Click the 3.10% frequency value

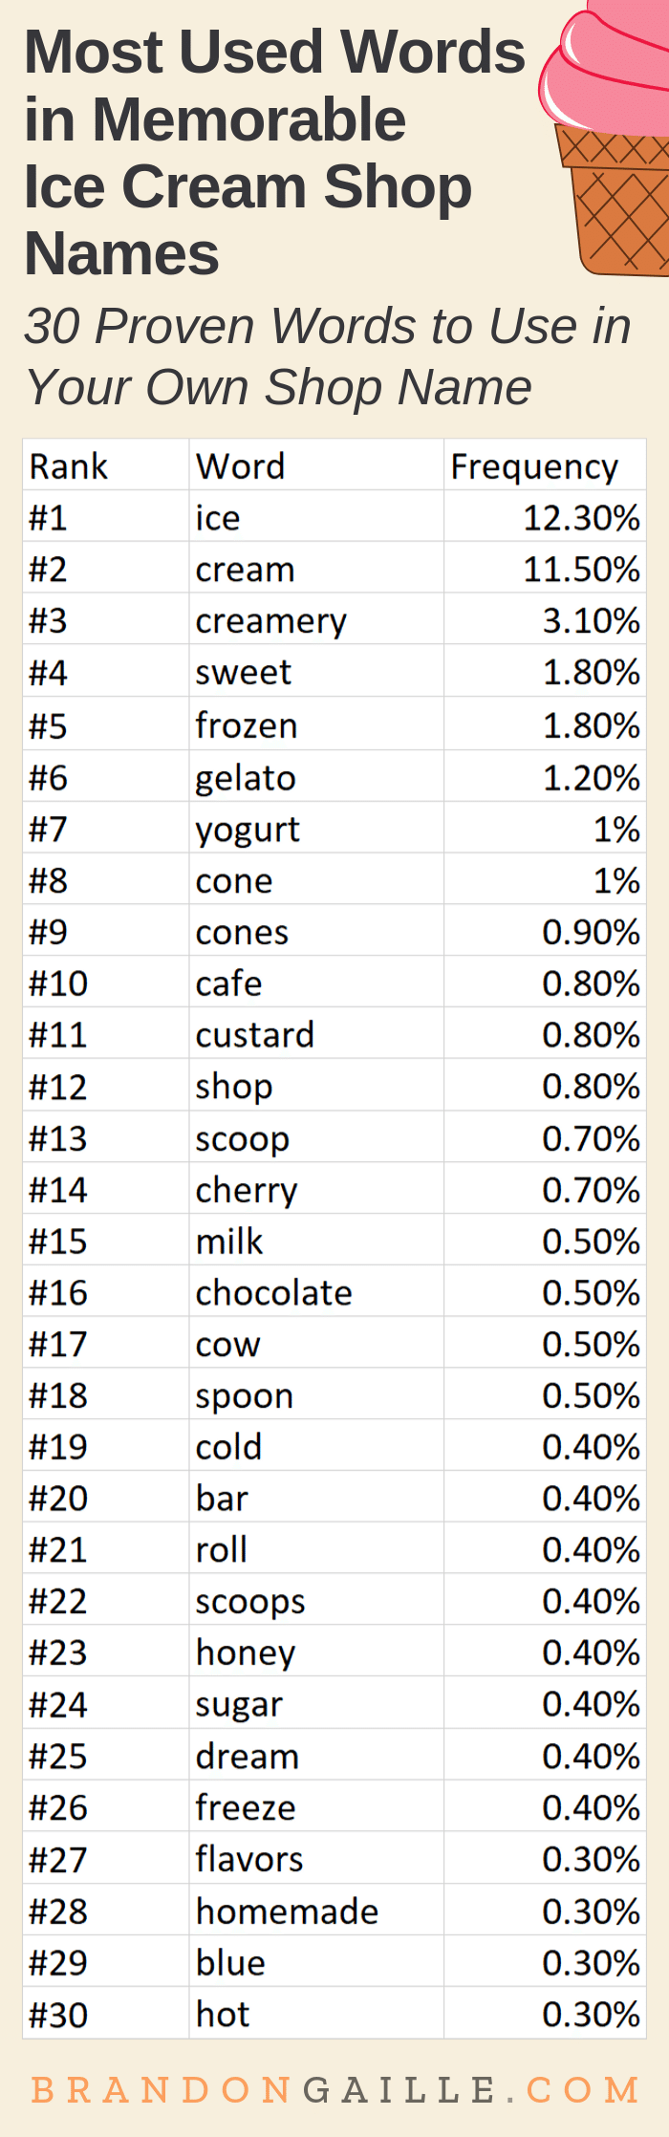[x=591, y=621]
